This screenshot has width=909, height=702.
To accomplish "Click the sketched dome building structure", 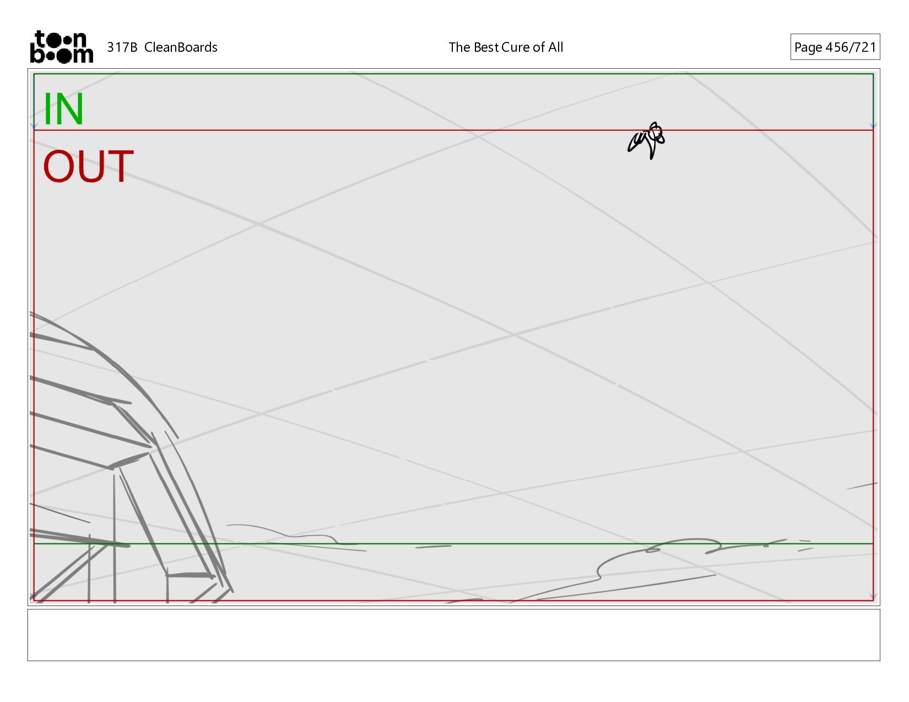I will tap(131, 458).
